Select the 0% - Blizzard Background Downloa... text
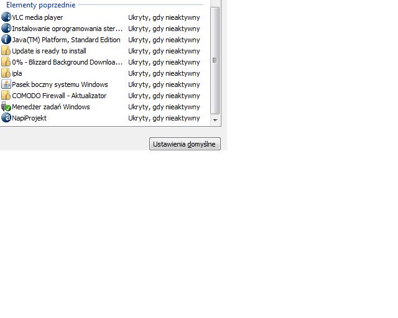The image size is (398, 318). click(x=67, y=62)
